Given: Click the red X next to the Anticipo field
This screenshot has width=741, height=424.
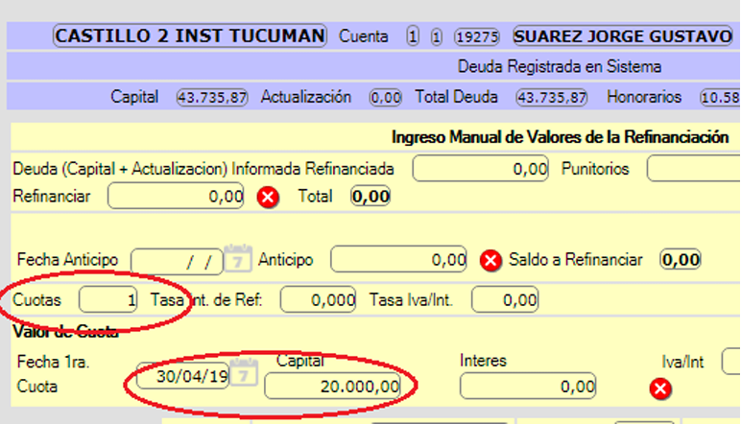Looking at the screenshot, I should [490, 260].
